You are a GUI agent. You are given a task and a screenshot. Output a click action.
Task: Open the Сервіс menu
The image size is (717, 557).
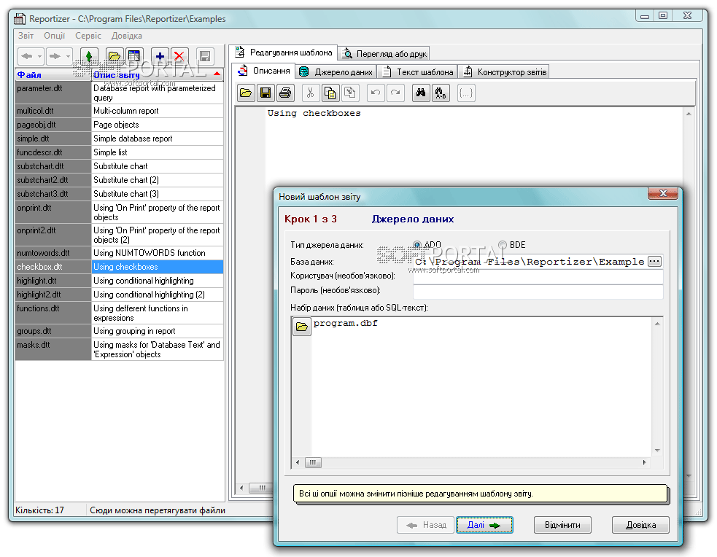[x=88, y=36]
